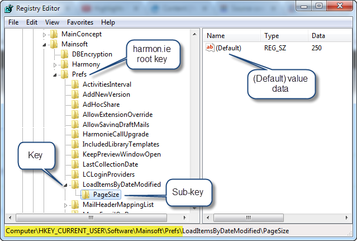The height and width of the screenshot is (241, 357).
Task: Click the DBEncryption folder icon
Action: pyautogui.click(x=65, y=54)
